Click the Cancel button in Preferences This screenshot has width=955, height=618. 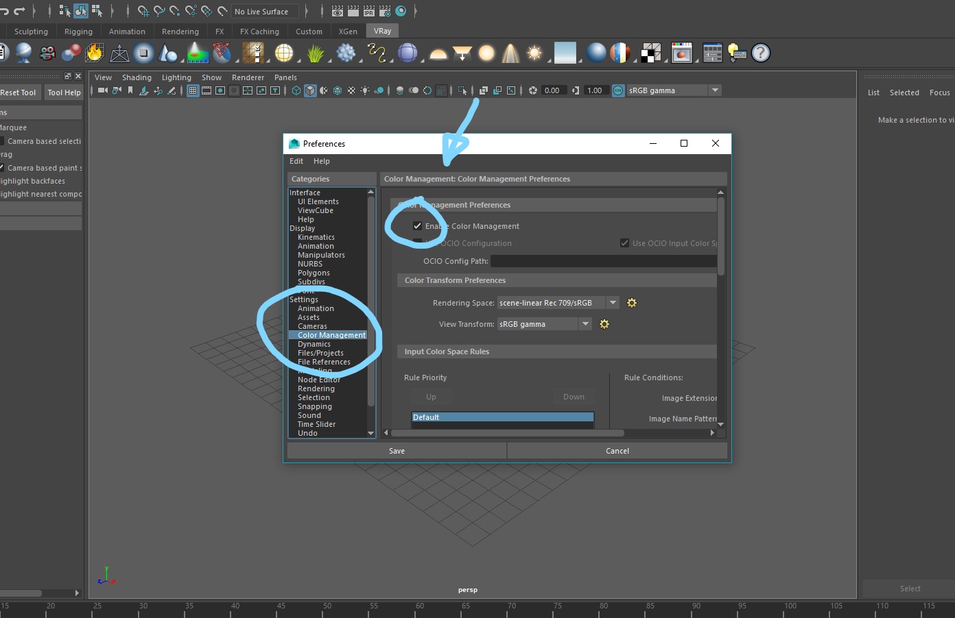pyautogui.click(x=617, y=451)
